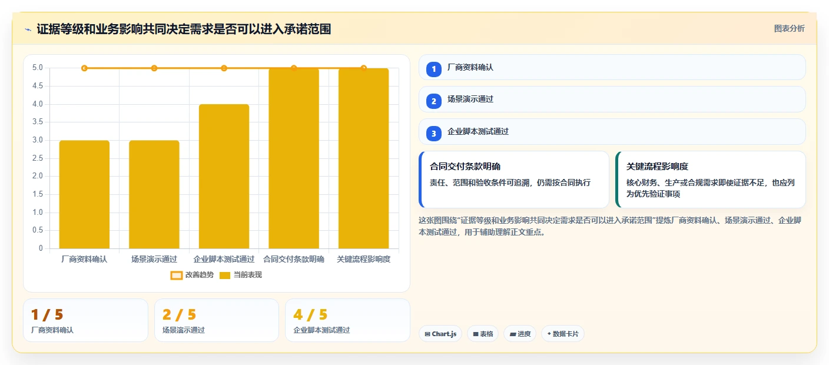Click the trend line point above 厂商资料确认
Viewport: 829px width, 365px height.
(84, 68)
